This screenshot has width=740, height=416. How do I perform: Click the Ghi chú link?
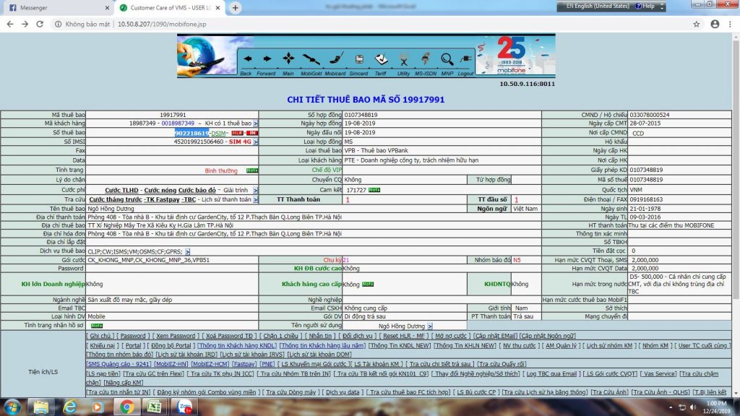pos(100,337)
